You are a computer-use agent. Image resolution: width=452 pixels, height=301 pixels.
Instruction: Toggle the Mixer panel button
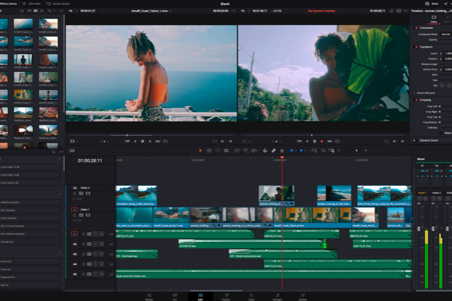(432, 4)
